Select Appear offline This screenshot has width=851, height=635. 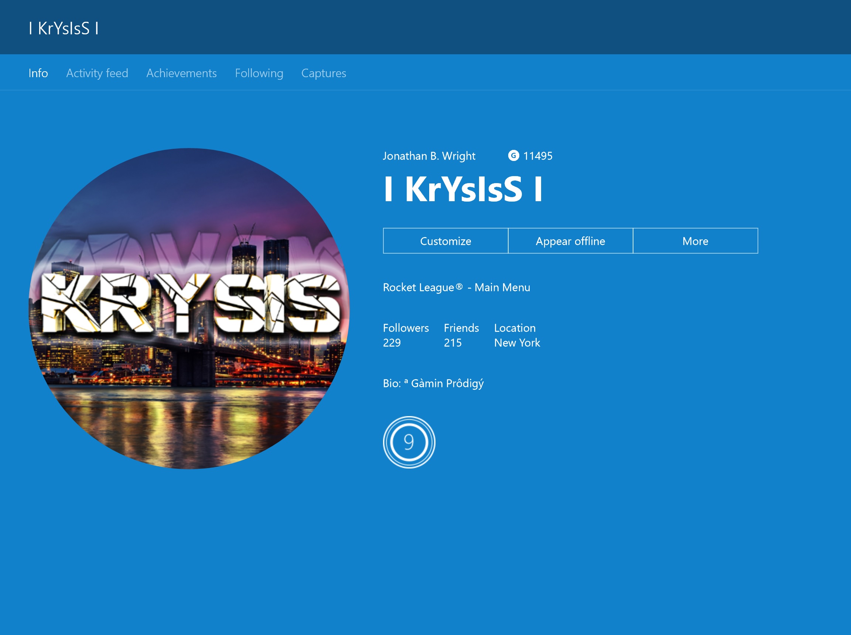570,241
